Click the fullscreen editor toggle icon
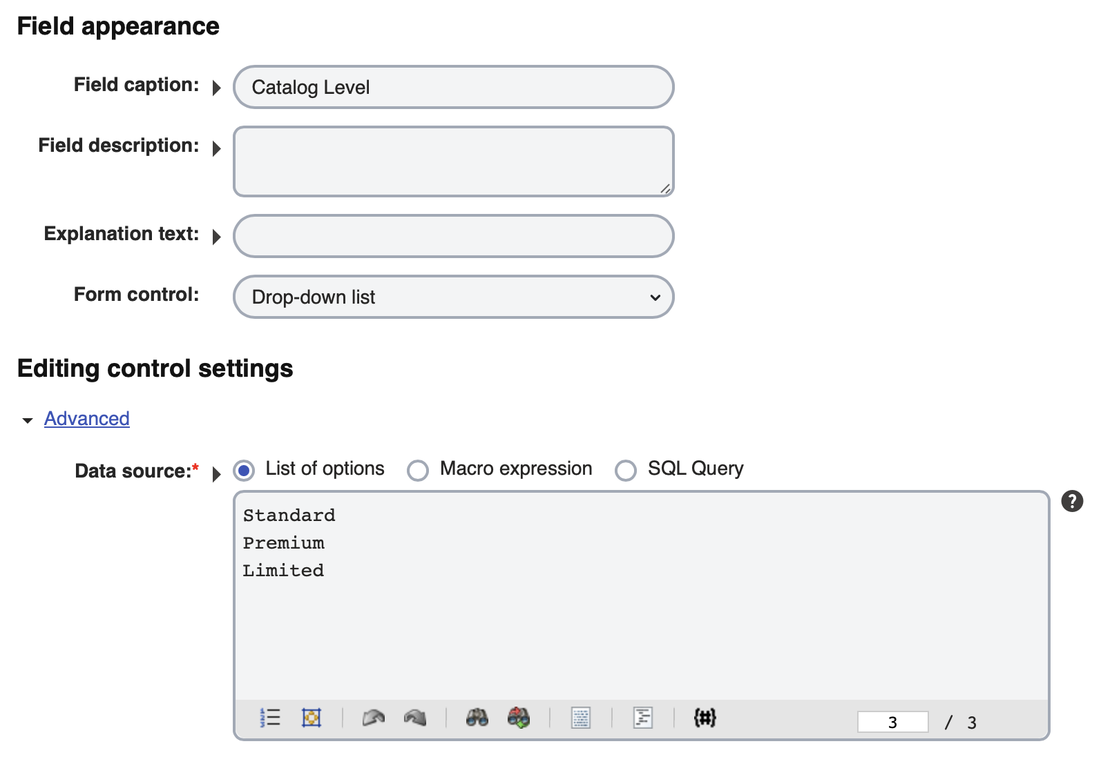1101x766 pixels. 312,718
